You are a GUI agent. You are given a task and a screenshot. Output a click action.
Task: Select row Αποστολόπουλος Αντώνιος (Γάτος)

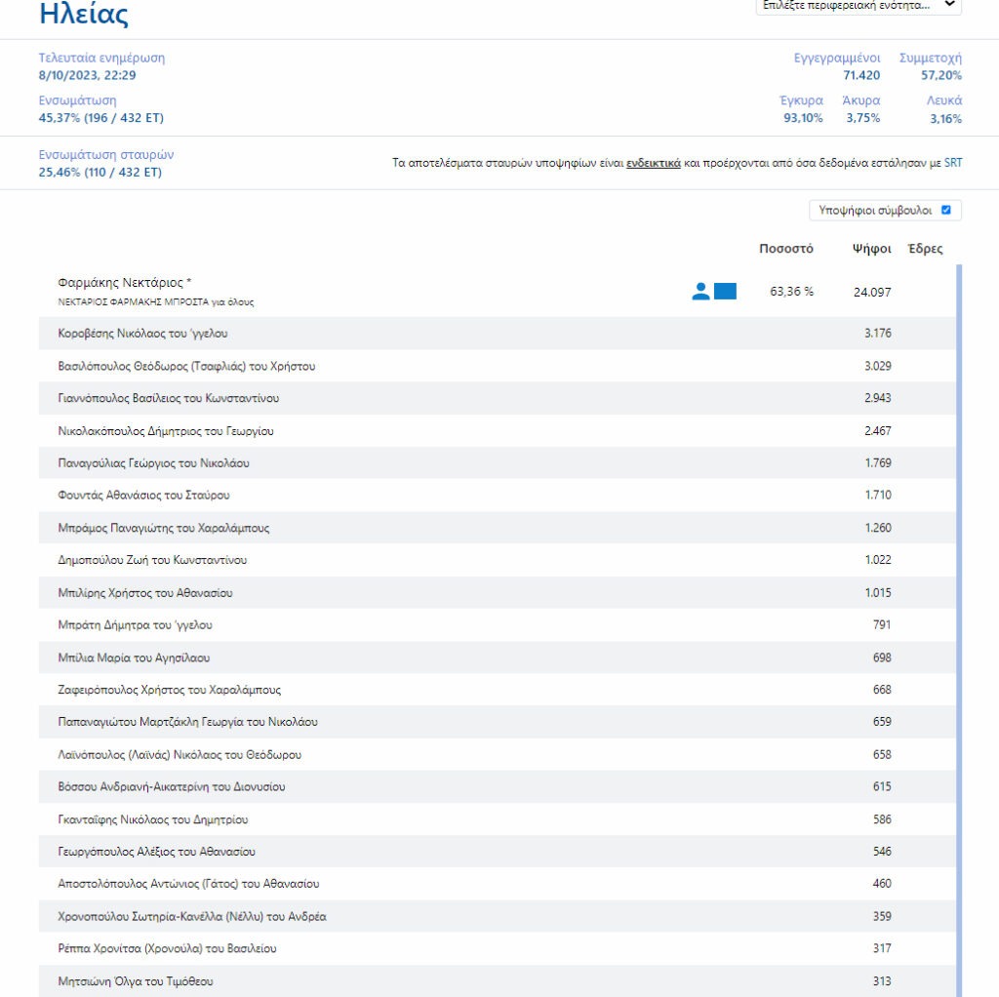pos(497,884)
